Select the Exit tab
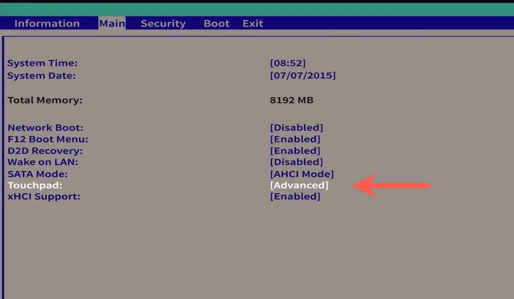The height and width of the screenshot is (299, 514). pyautogui.click(x=252, y=23)
